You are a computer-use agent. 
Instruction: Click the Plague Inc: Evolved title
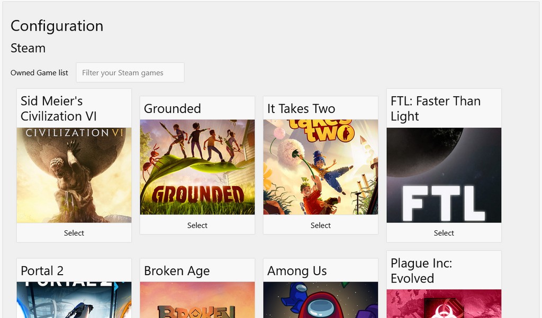coord(421,270)
